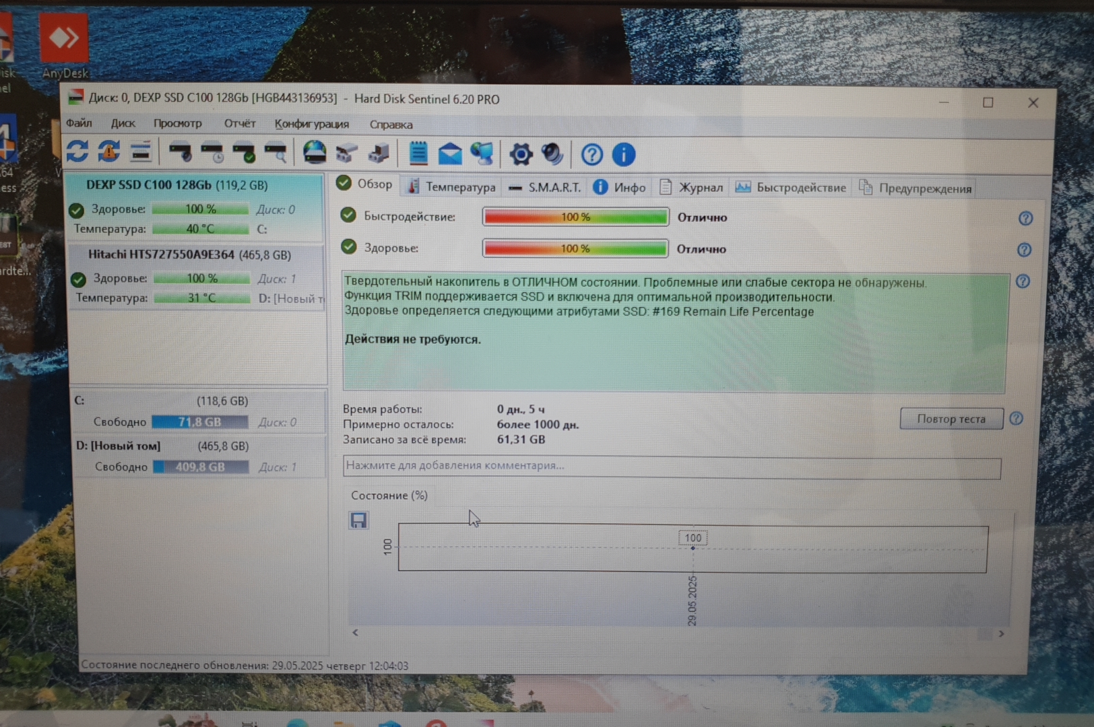Click the refresh icon with warning triangle
Image resolution: width=1094 pixels, height=727 pixels.
tap(109, 151)
